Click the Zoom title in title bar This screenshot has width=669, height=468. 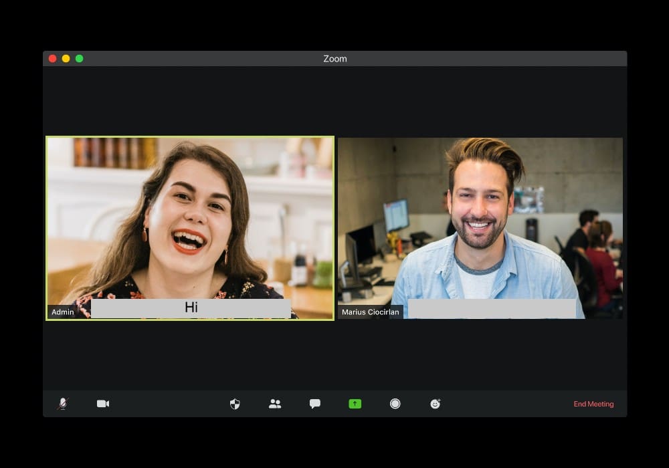pos(334,59)
